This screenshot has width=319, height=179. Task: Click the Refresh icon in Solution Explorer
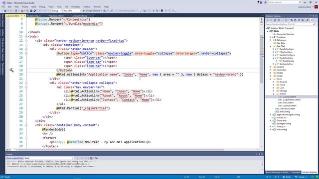click(x=295, y=20)
